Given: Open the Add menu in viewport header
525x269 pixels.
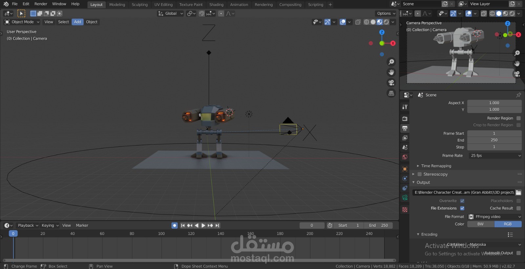Looking at the screenshot, I should tap(77, 22).
